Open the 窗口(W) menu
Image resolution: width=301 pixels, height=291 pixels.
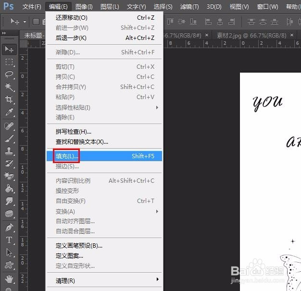[268, 7]
